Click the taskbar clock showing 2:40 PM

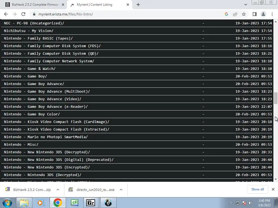(x=264, y=203)
